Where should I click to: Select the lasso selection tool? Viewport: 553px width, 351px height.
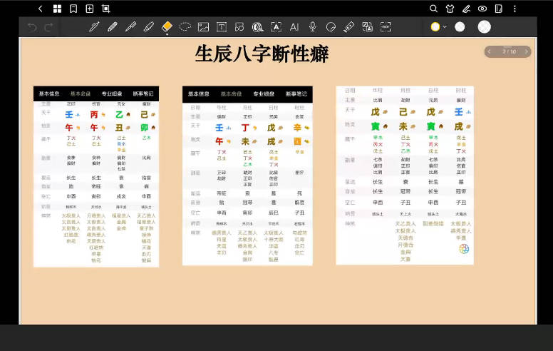tap(185, 27)
